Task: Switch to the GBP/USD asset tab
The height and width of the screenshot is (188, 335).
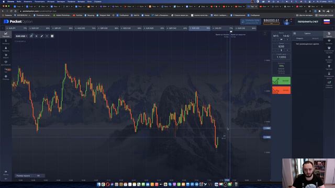Action: pyautogui.click(x=108, y=28)
